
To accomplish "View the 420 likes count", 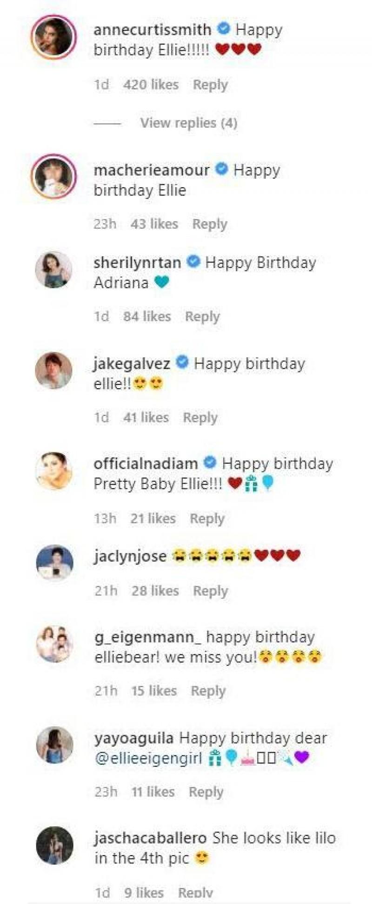I will pyautogui.click(x=151, y=84).
